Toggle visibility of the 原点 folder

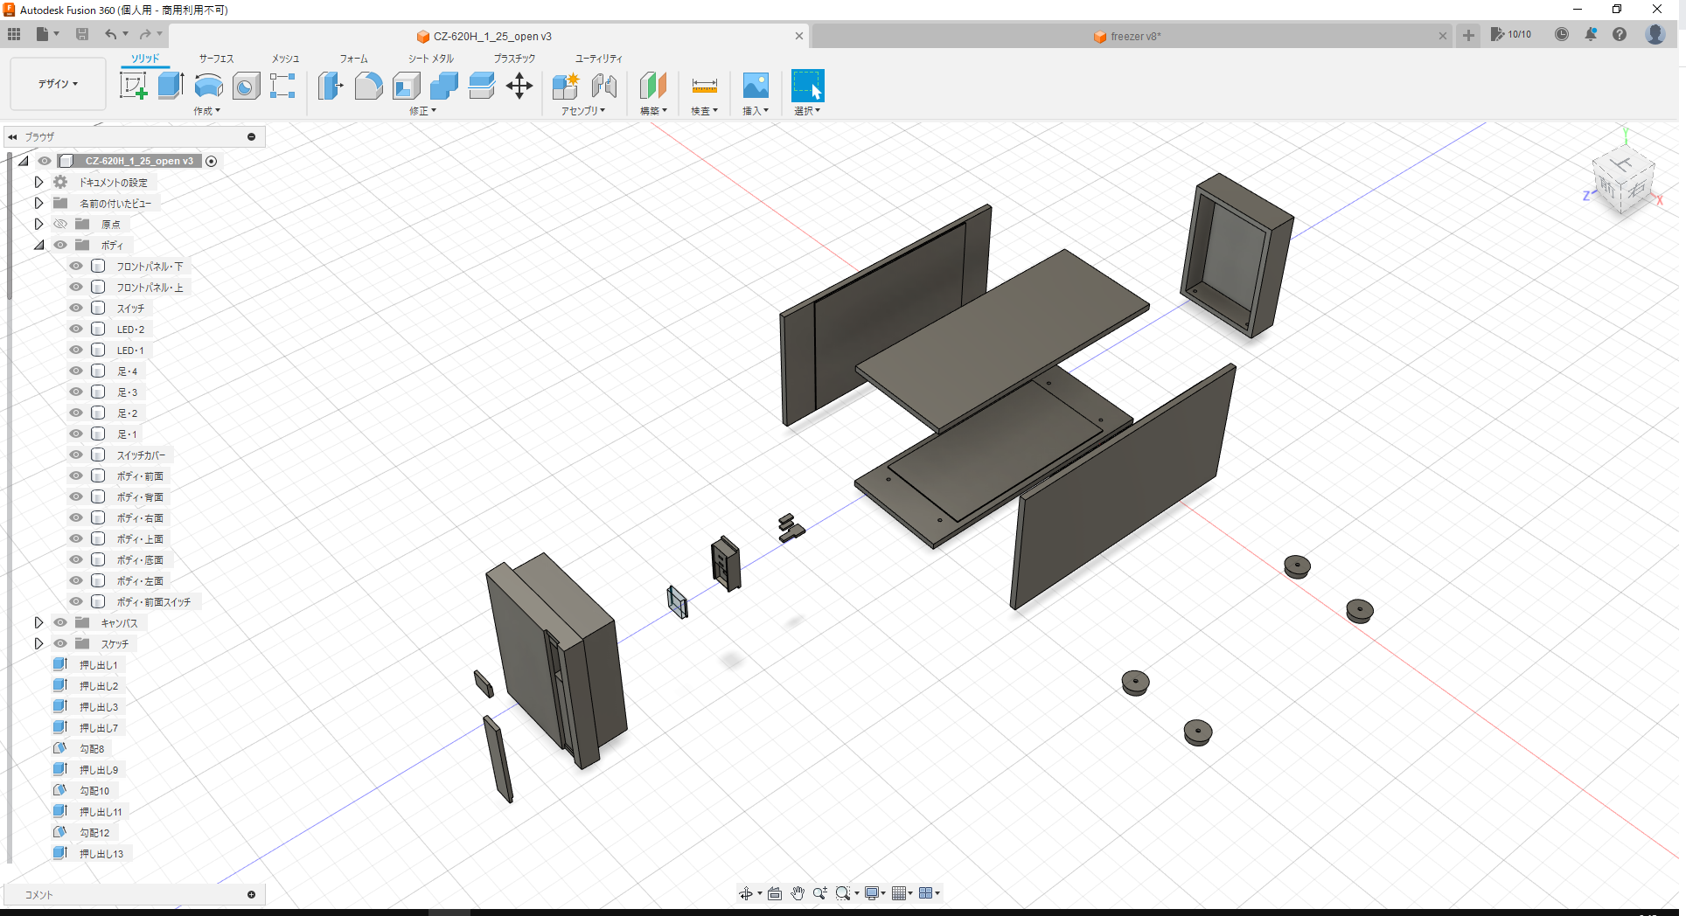click(60, 224)
